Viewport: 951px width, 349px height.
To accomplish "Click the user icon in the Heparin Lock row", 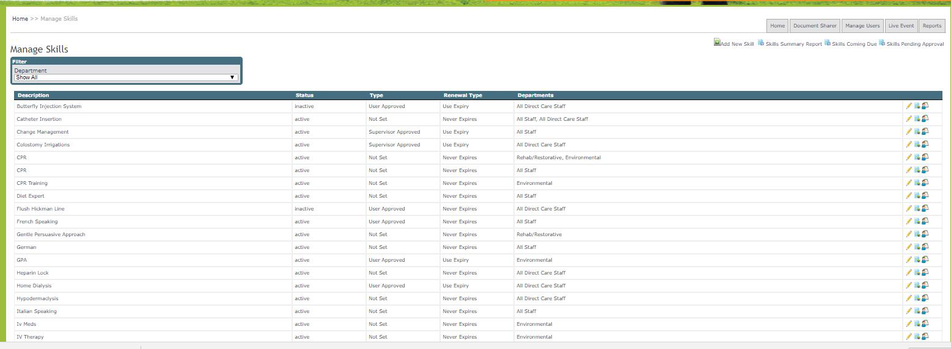I will [x=925, y=273].
